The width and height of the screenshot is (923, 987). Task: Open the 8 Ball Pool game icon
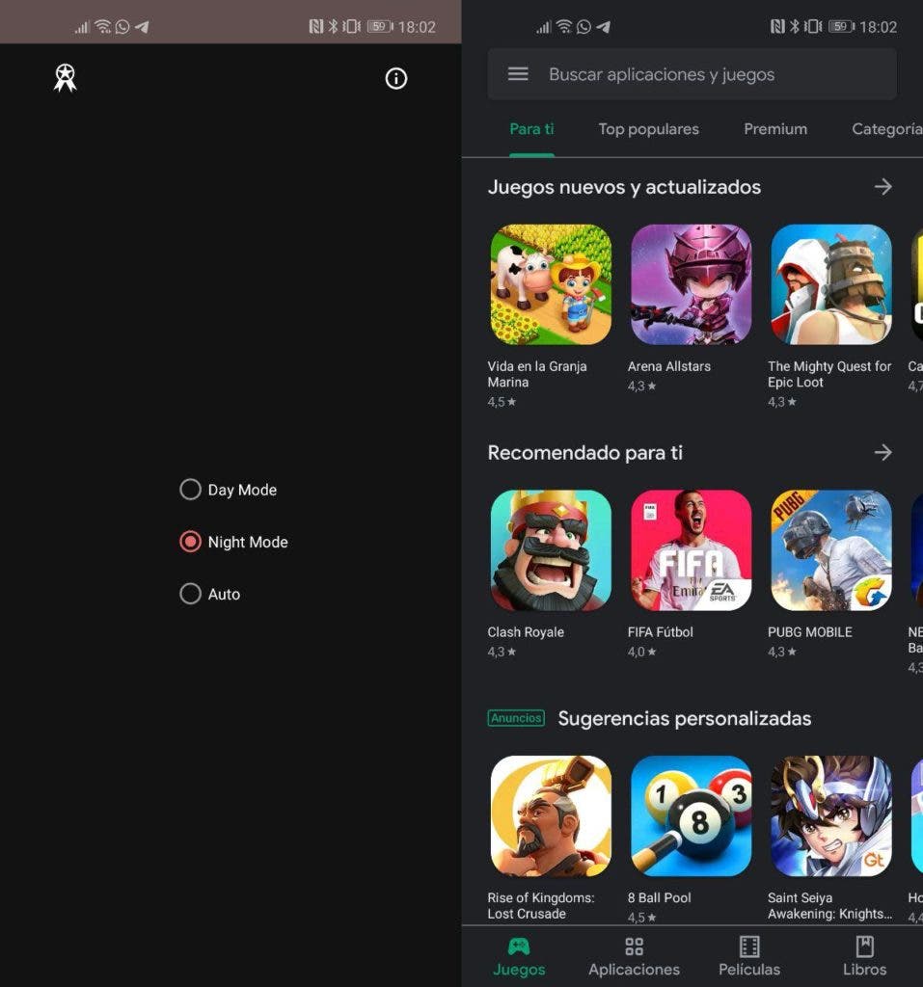point(691,815)
